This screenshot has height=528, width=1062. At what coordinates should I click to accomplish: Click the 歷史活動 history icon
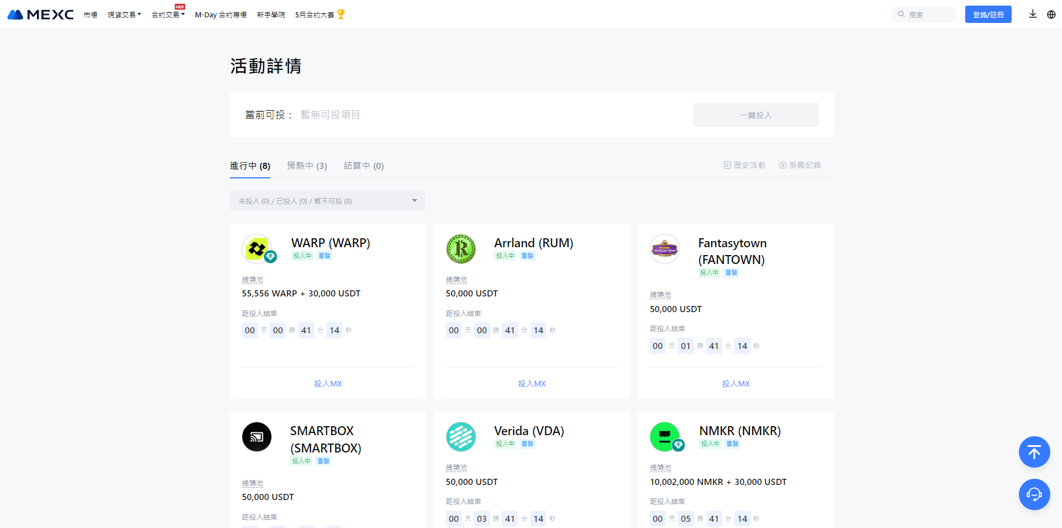click(727, 165)
